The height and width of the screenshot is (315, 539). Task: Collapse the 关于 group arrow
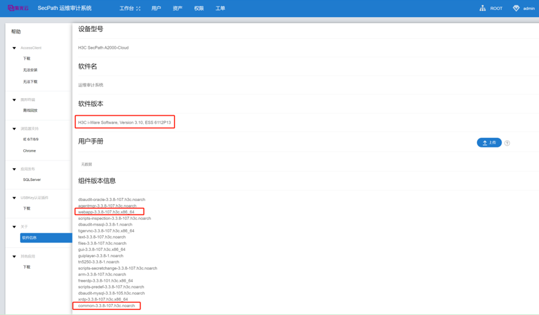coord(14,227)
